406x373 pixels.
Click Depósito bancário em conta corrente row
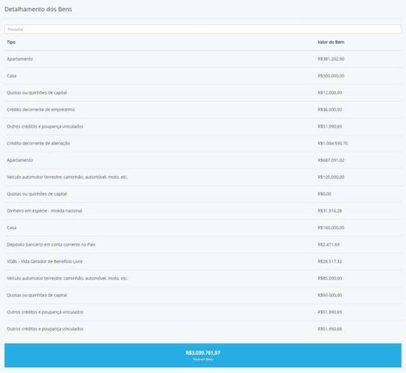[x=203, y=245]
